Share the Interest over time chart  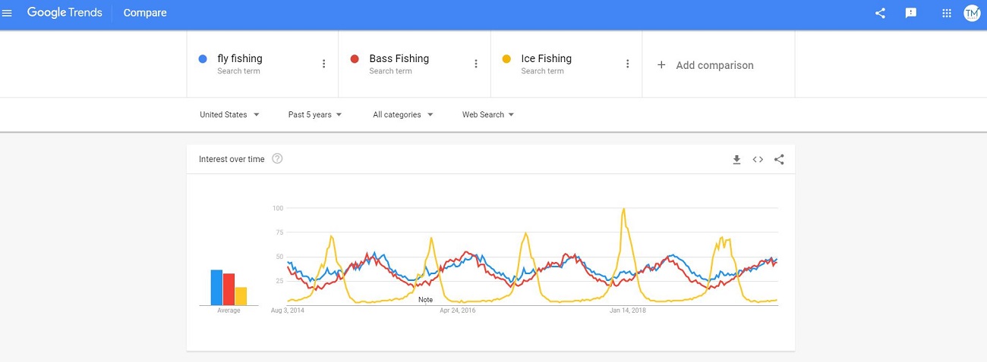pos(779,159)
